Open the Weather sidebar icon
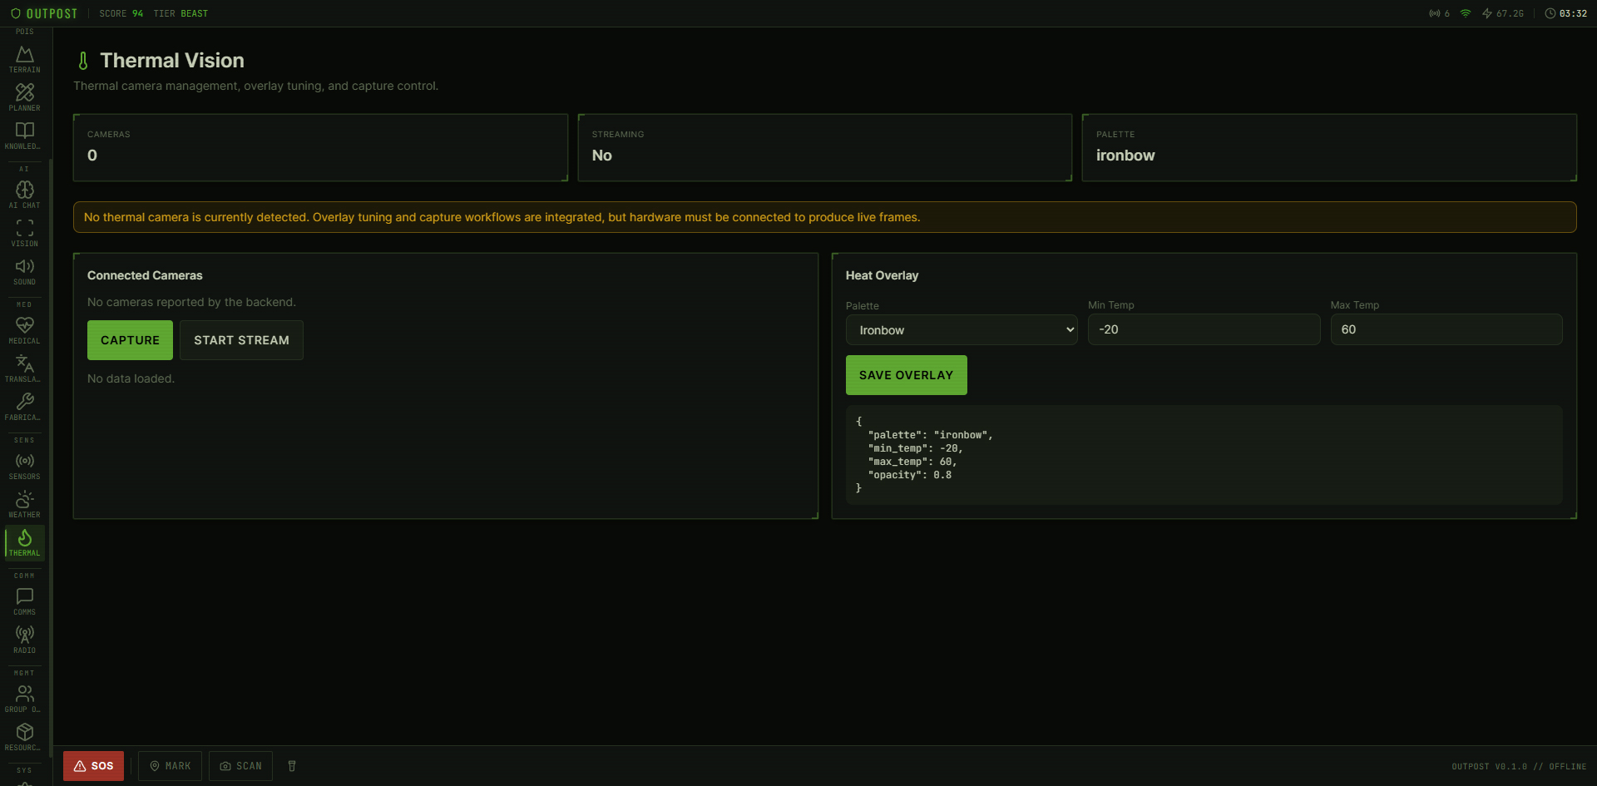Screen dimensions: 1597x786 (25, 503)
